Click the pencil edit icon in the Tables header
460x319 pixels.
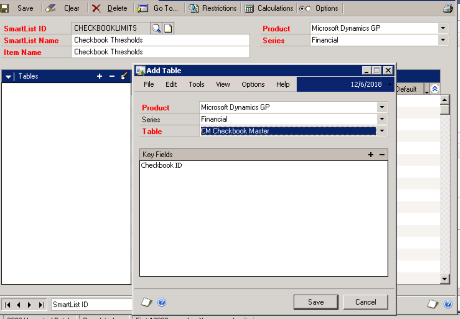click(x=124, y=76)
